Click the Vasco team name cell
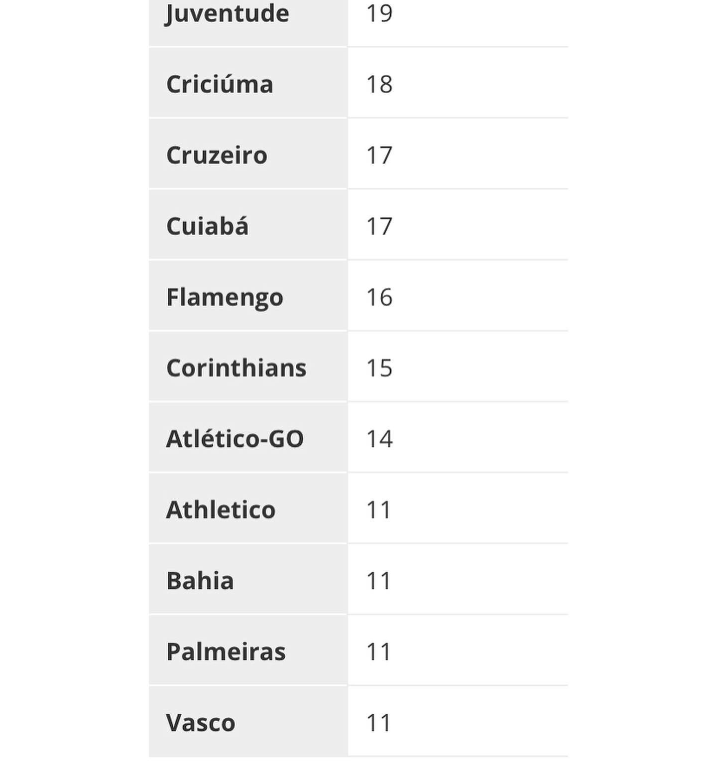 click(200, 723)
